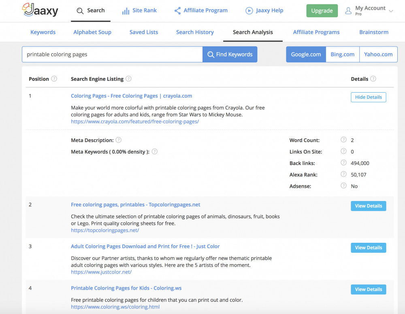Screen dimensions: 405x314
Task: Select Yahoo.com search engine
Action: tap(378, 55)
